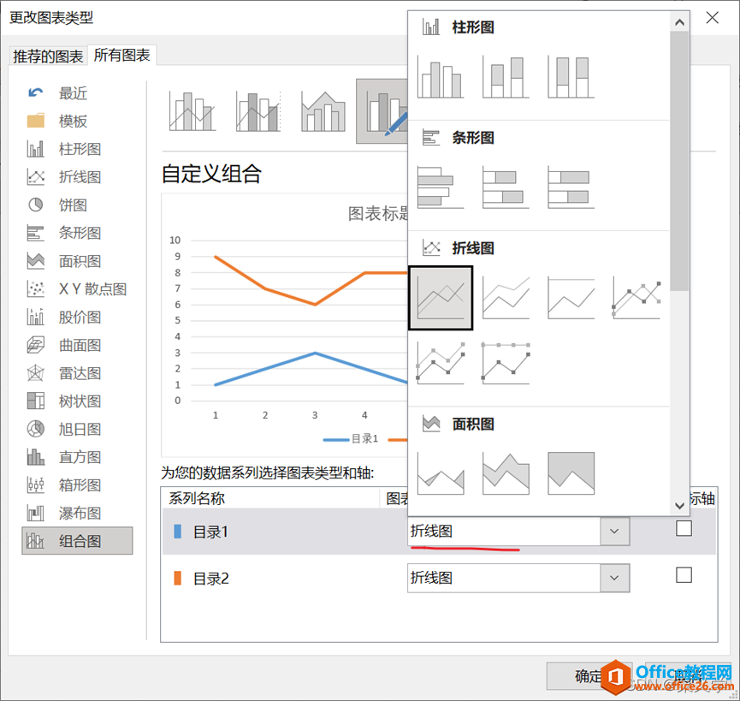Select 100% stacked line with markers icon
Viewport: 740px width, 701px height.
click(506, 363)
